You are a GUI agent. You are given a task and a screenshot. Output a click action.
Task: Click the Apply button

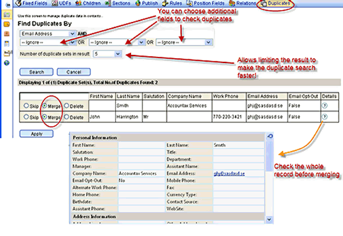click(36, 134)
